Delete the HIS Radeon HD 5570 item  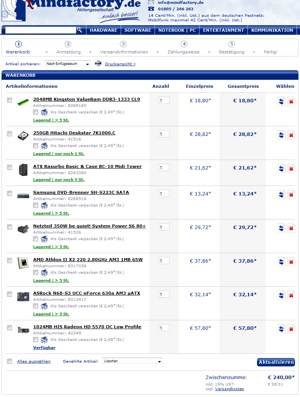coord(291,329)
